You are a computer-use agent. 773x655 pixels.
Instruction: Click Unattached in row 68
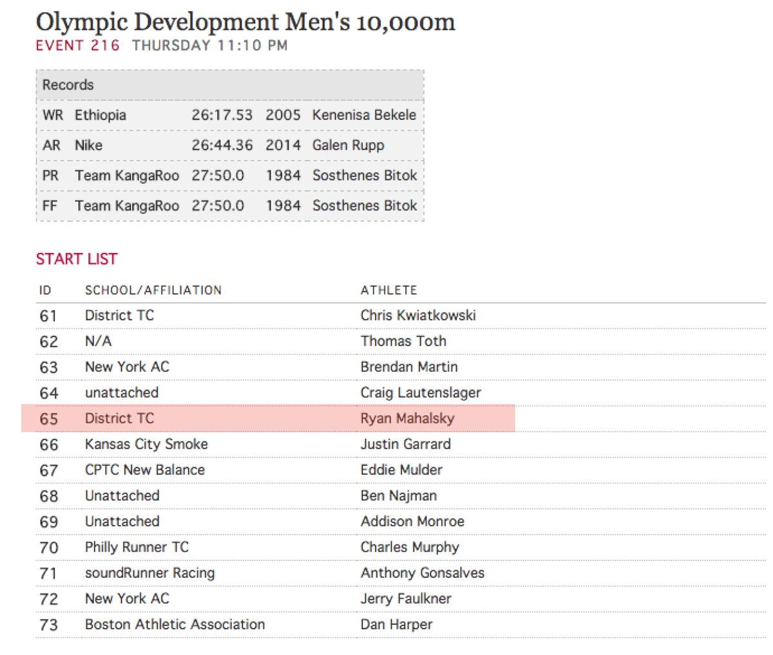(x=122, y=495)
